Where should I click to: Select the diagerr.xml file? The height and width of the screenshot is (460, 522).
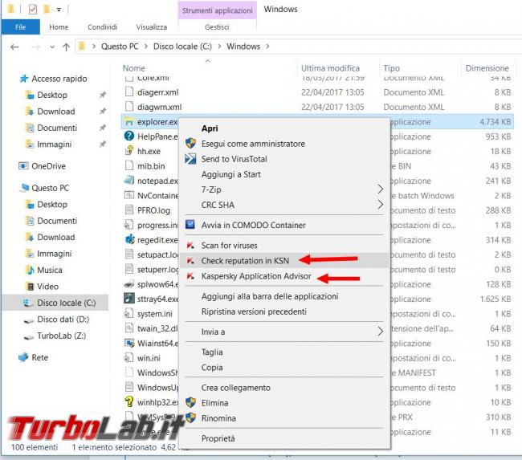point(157,92)
